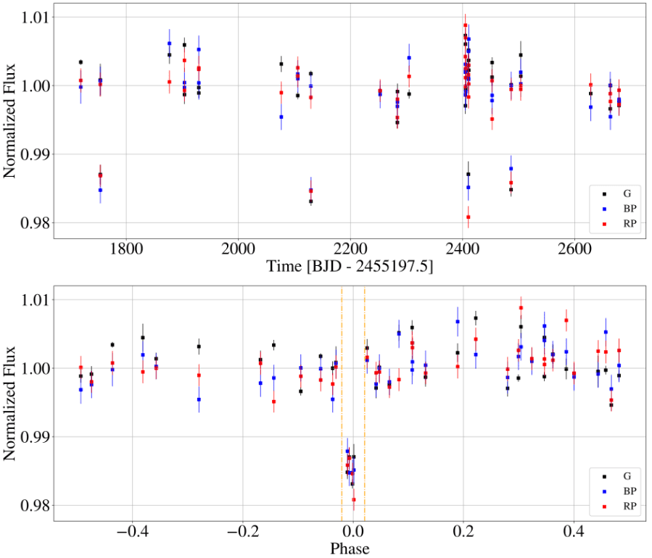Click the Normalized Flux label of top plot
This screenshot has width=652, height=558.
click(x=9, y=121)
